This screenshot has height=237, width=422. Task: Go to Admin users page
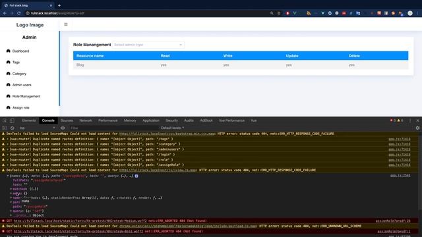[x=22, y=85]
